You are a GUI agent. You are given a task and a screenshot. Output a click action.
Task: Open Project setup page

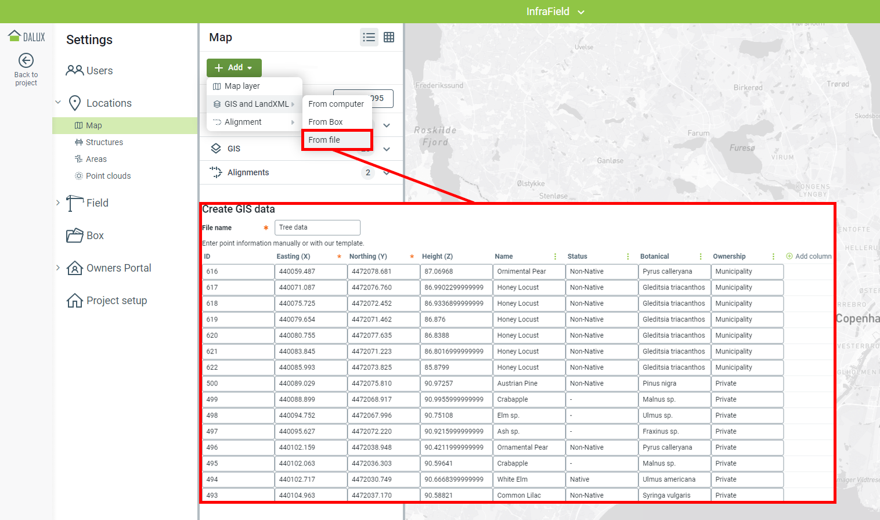107,301
